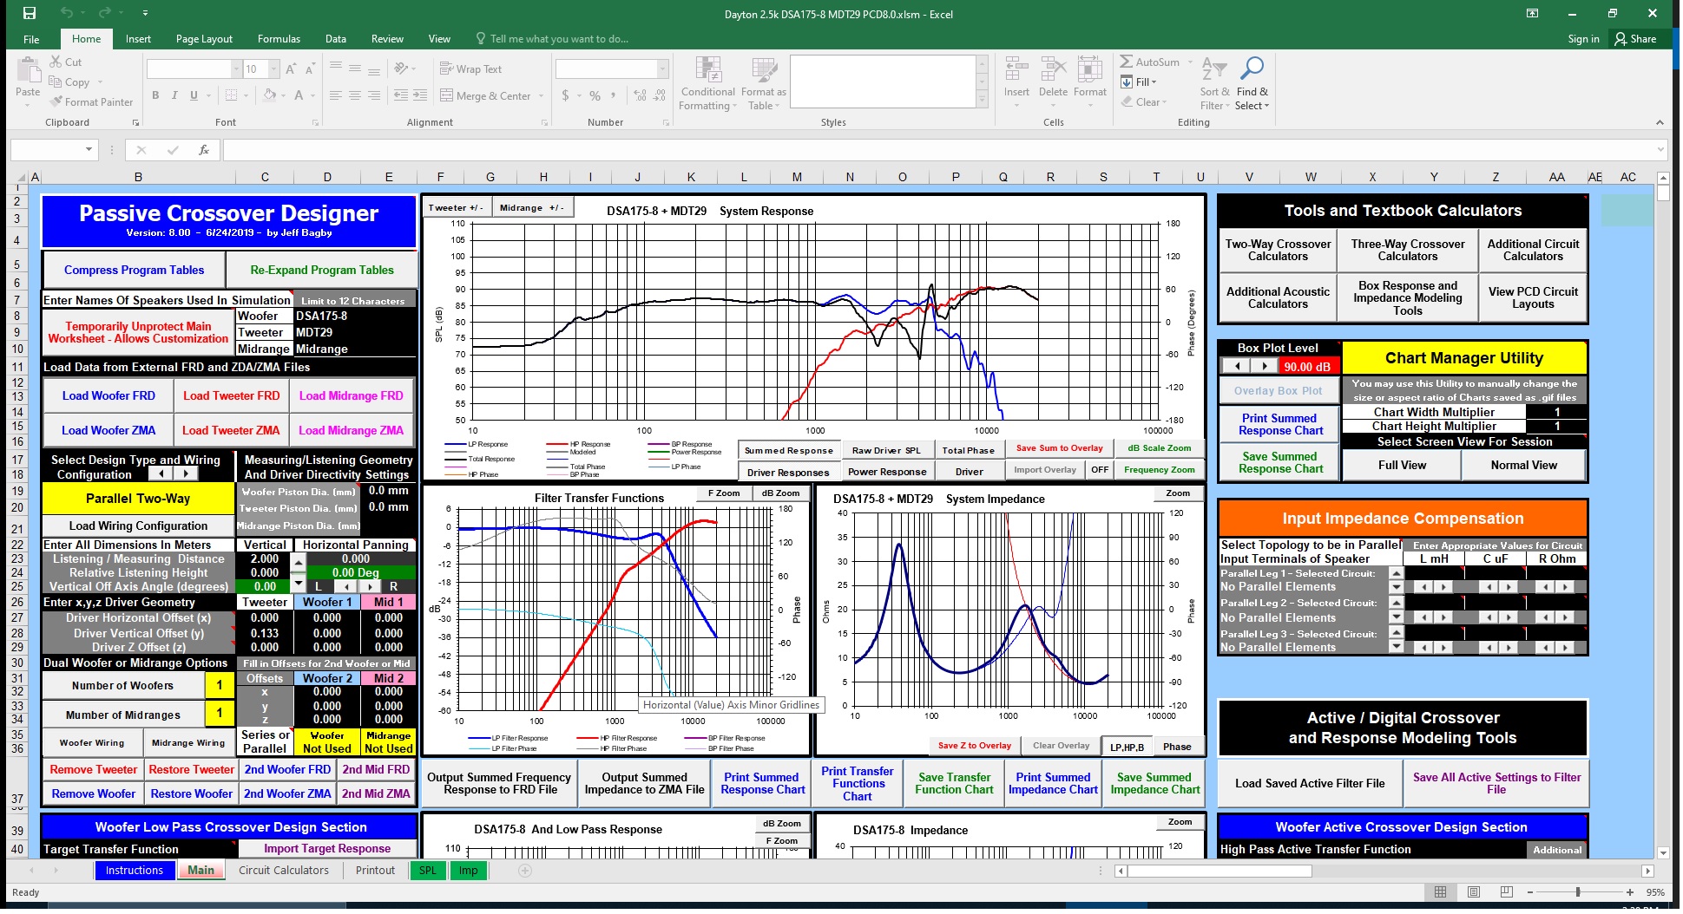Switch to Page Layout view icon
The width and height of the screenshot is (1683, 914).
[1473, 892]
